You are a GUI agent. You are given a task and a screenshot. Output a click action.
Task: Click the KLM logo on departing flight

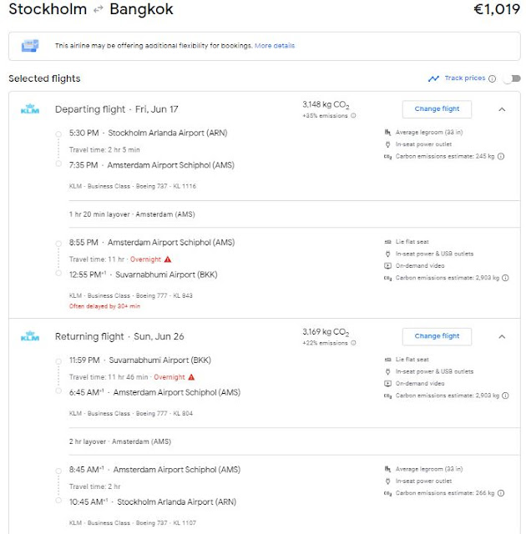(x=30, y=109)
